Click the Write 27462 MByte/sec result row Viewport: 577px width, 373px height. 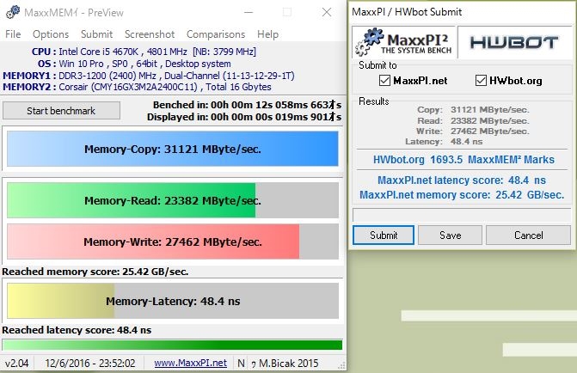(x=472, y=131)
